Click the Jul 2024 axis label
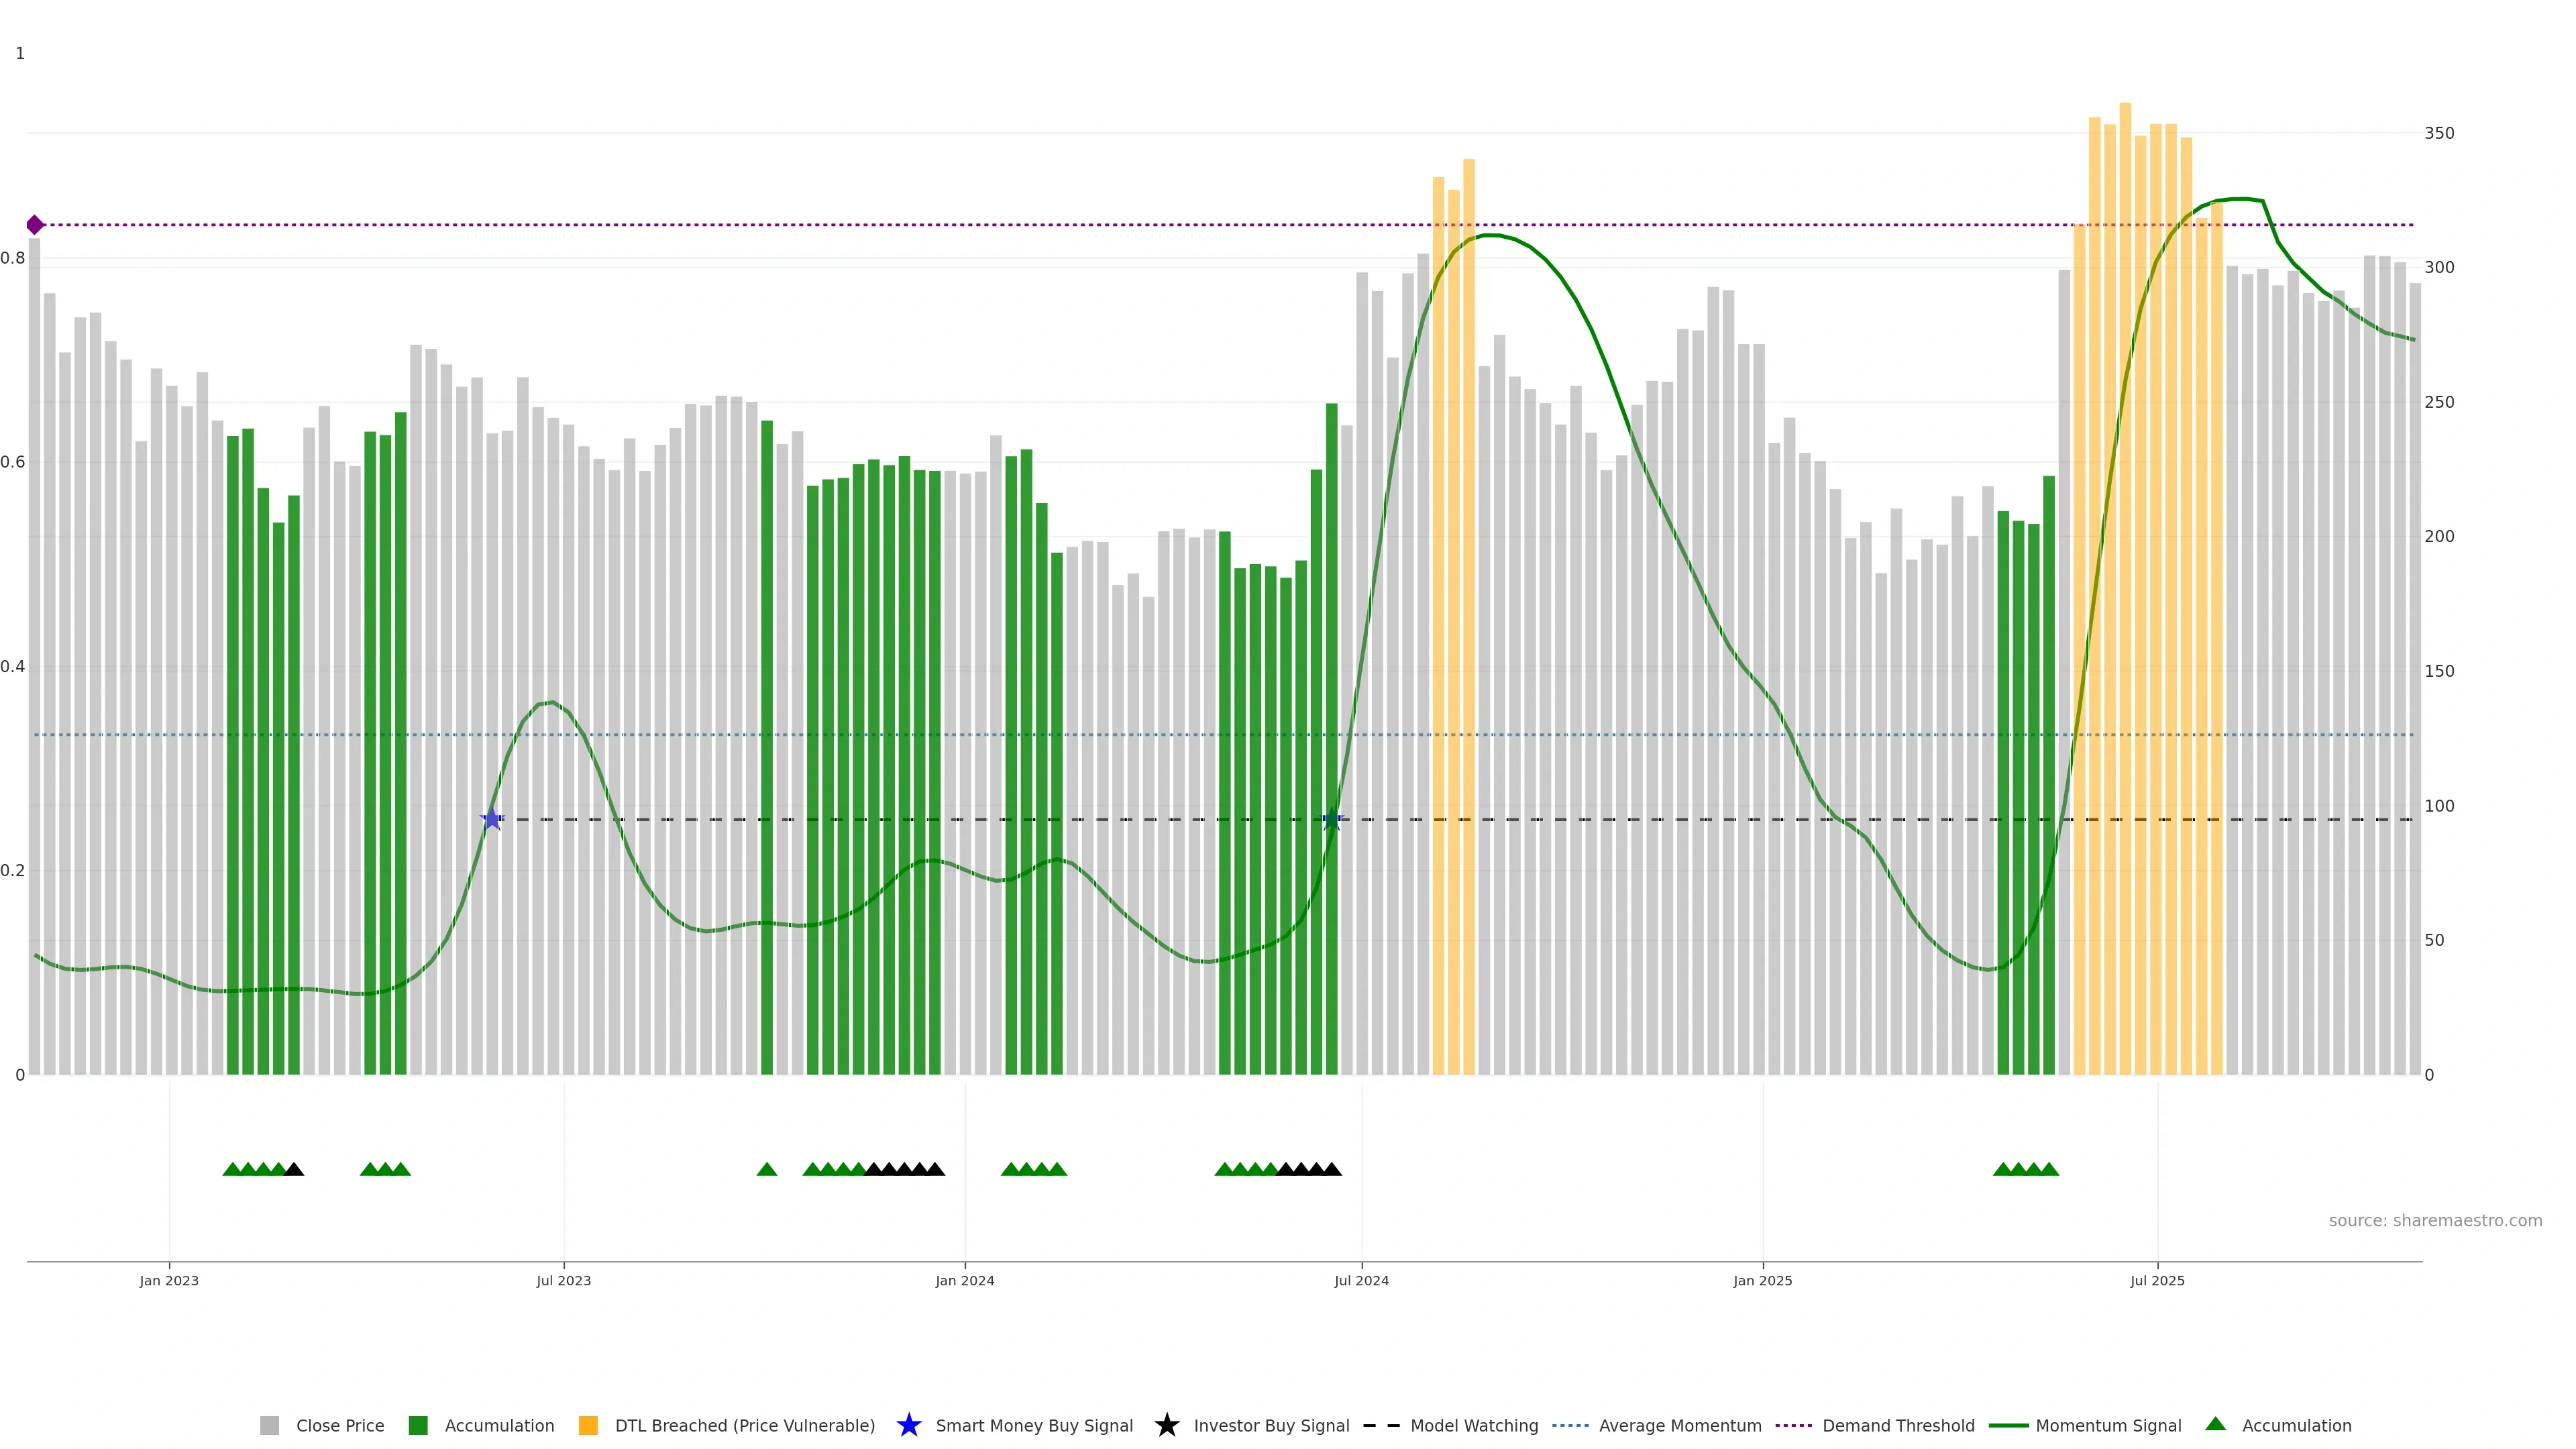2576x1449 pixels. coord(1361,1281)
